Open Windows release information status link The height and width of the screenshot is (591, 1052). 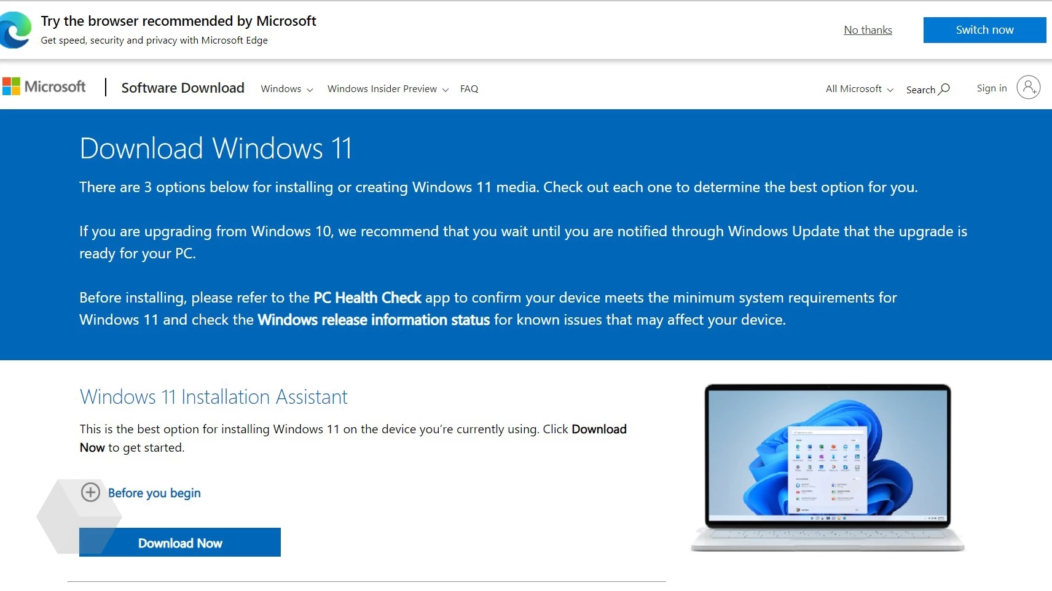click(x=374, y=320)
